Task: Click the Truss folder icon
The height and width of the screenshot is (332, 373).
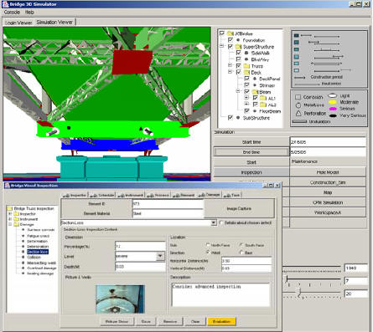Action: (246, 66)
